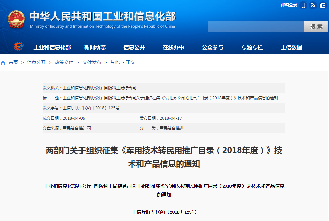
Task: Click the orange gear e-government icon
Action: (19, 46)
